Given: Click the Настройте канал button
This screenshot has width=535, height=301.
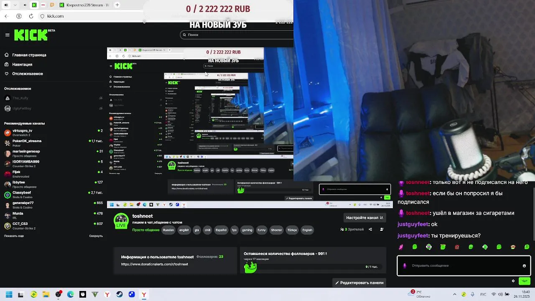Looking at the screenshot, I should [365, 217].
